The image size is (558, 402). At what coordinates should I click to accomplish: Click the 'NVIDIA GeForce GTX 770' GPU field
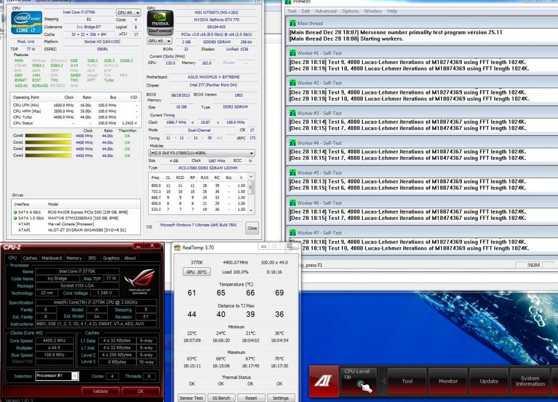(x=216, y=20)
